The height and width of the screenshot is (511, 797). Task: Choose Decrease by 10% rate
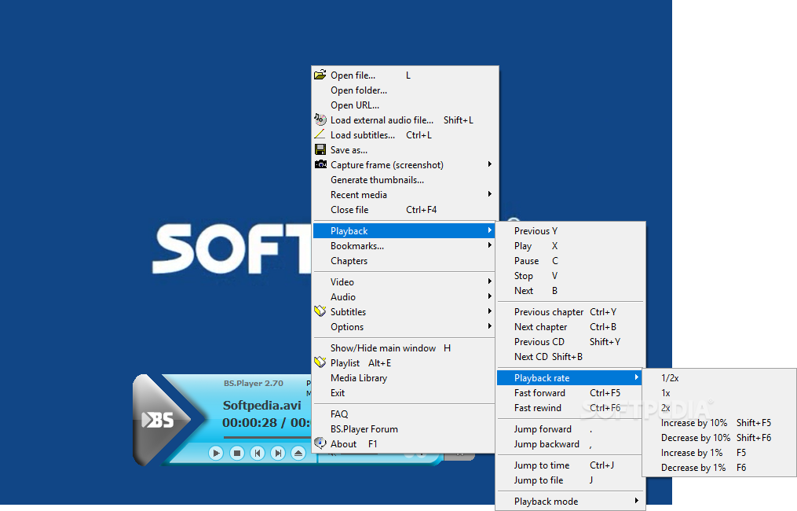718,438
